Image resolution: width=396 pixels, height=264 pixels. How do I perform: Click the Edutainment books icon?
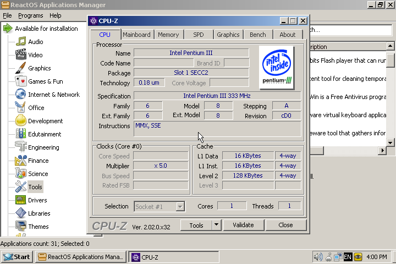coord(21,134)
